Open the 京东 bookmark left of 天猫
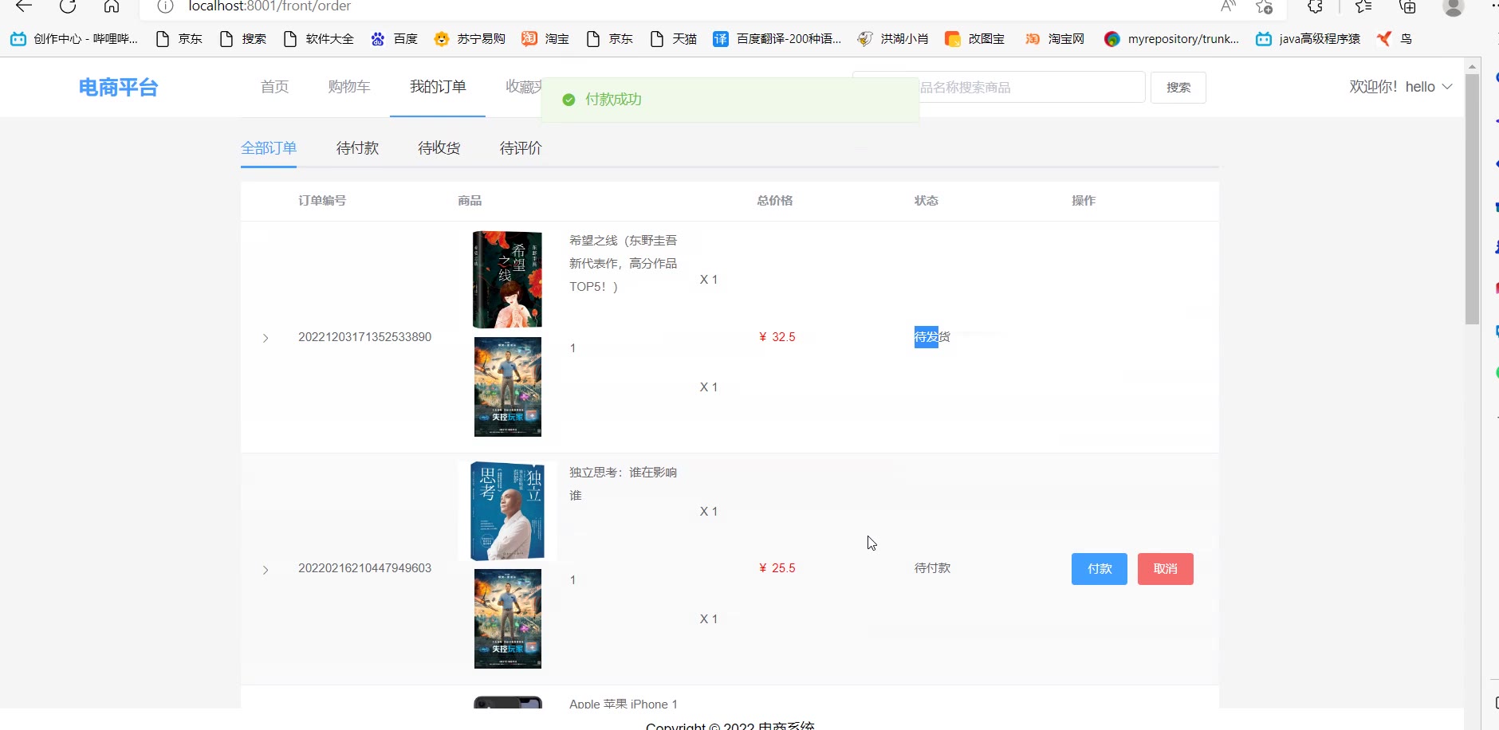The height and width of the screenshot is (730, 1499). click(x=609, y=39)
